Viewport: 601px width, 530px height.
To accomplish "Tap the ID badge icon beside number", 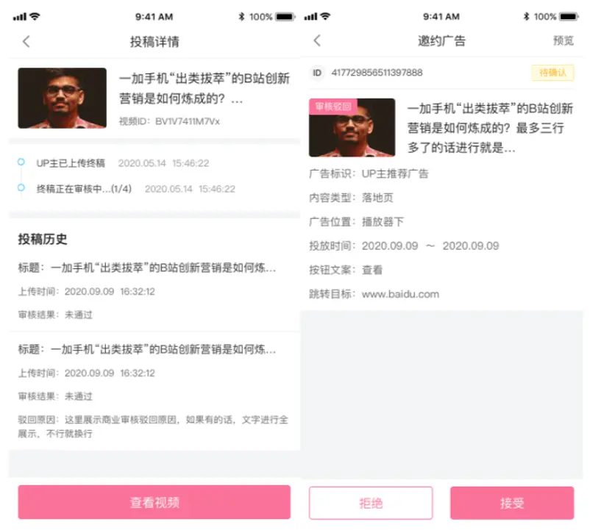I will pos(317,73).
